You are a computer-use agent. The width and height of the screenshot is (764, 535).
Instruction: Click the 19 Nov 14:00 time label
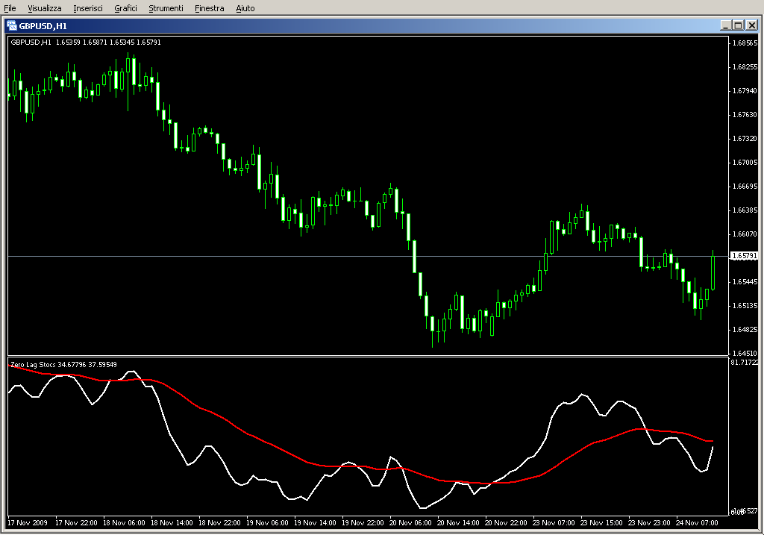pyautogui.click(x=315, y=522)
